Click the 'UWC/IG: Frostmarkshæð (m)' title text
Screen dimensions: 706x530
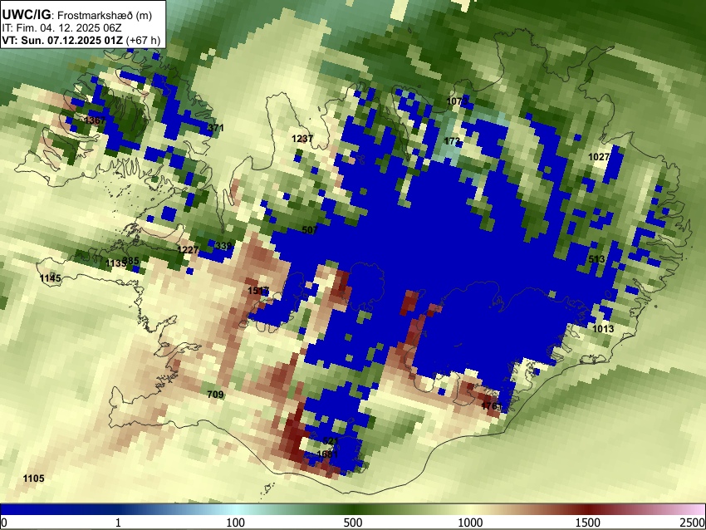[x=77, y=15]
